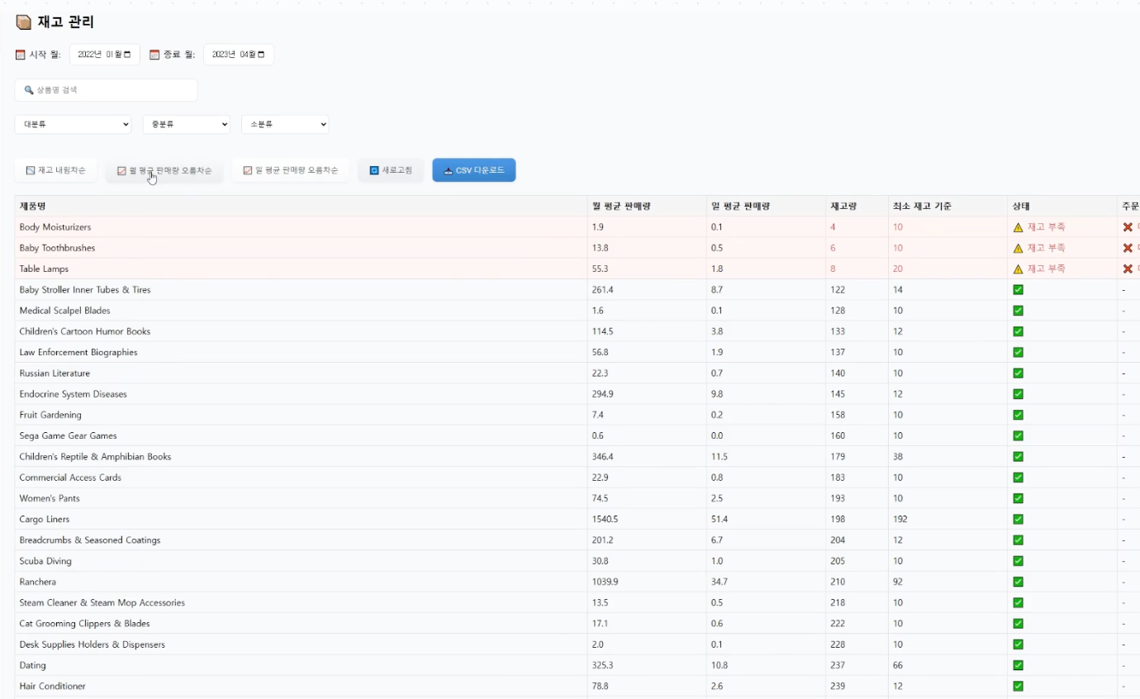This screenshot has width=1140, height=699.
Task: Sort using the 재고 내림차순 button
Action: tap(56, 171)
